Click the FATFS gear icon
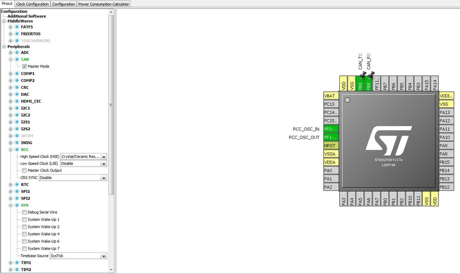 17,27
